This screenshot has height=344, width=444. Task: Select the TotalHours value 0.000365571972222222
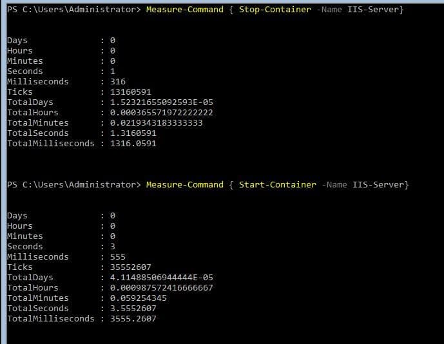pos(162,113)
